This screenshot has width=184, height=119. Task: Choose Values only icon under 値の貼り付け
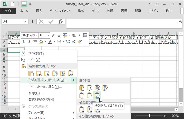click(x=81, y=110)
